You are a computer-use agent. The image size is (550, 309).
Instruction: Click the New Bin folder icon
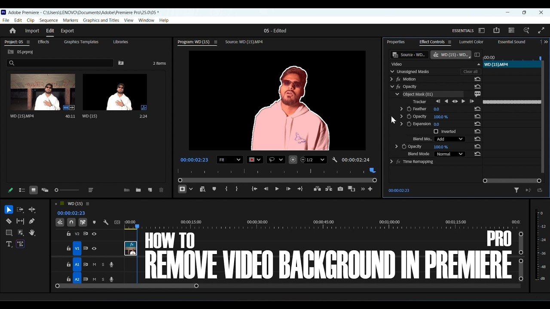pyautogui.click(x=138, y=190)
